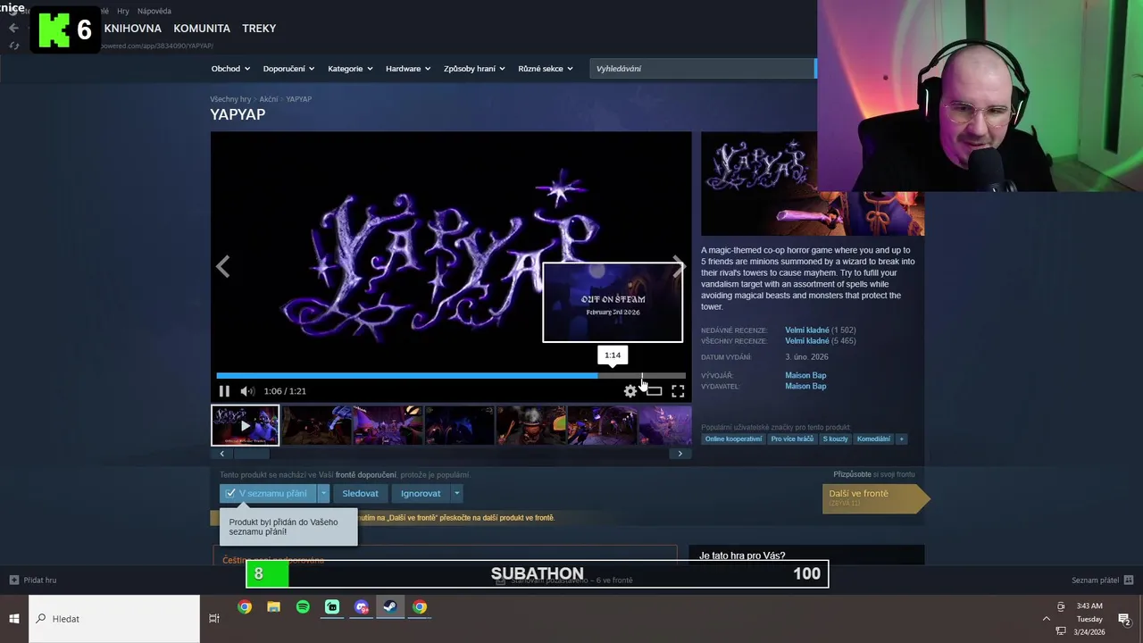Open File Explorer from taskbar
1143x643 pixels.
coord(274,607)
